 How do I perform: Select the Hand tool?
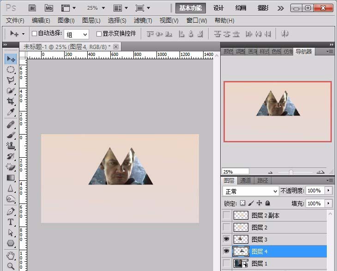click(x=11, y=255)
